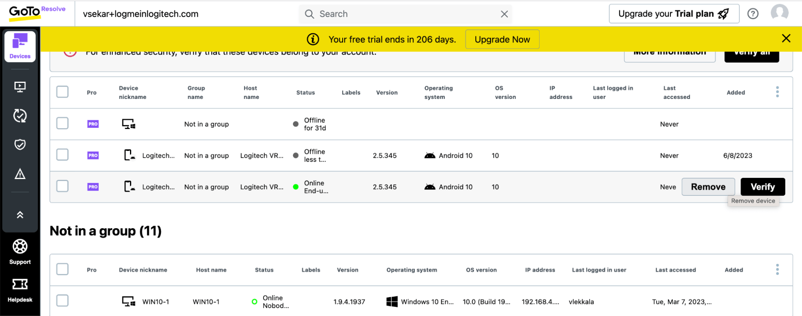Tick the checkbox for WIN10-1 device
Image resolution: width=802 pixels, height=316 pixels.
[x=63, y=300]
